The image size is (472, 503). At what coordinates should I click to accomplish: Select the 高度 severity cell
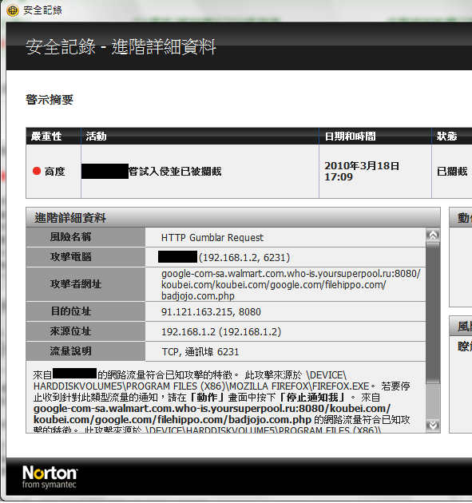(x=54, y=172)
